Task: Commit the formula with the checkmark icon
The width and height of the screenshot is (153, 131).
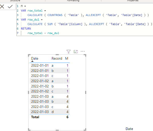Action: pyautogui.click(x=10, y=7)
